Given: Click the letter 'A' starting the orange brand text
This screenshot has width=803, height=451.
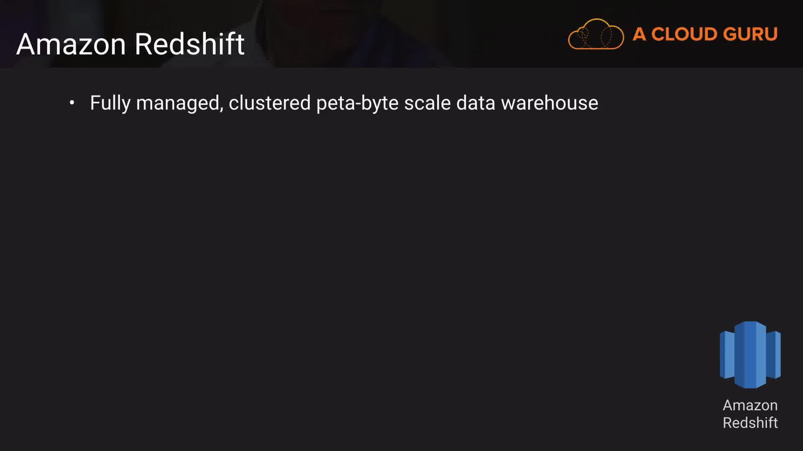Looking at the screenshot, I should tap(639, 34).
